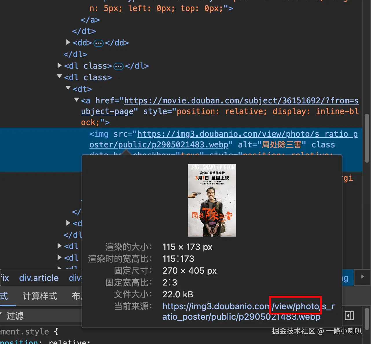Viewport: 371px width, 344px height.
Task: Click the element.style rule selector
Action: click(24, 332)
